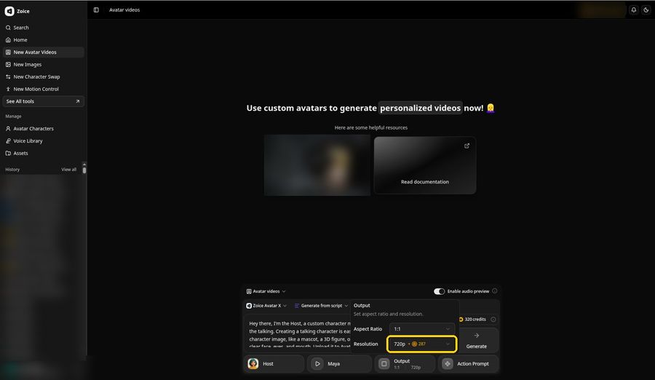Click the Host avatar icon

click(253, 364)
